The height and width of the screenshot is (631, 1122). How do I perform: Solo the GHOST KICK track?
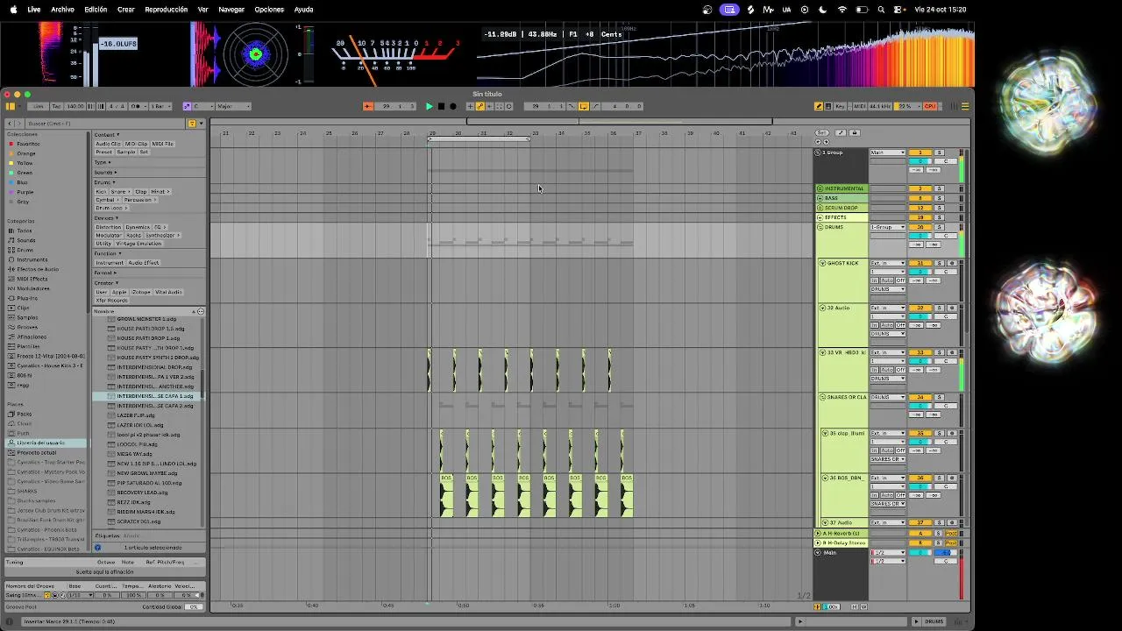[939, 263]
